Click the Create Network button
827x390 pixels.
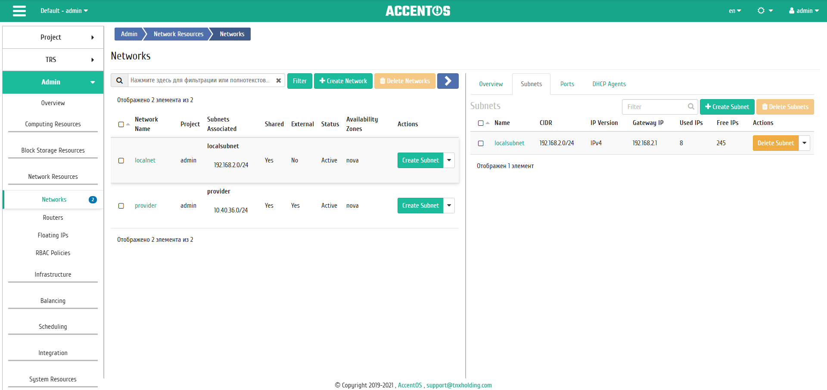point(343,81)
